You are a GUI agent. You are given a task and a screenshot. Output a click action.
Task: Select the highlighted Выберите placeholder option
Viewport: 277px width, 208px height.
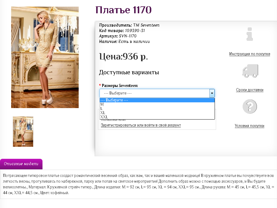(x=157, y=100)
